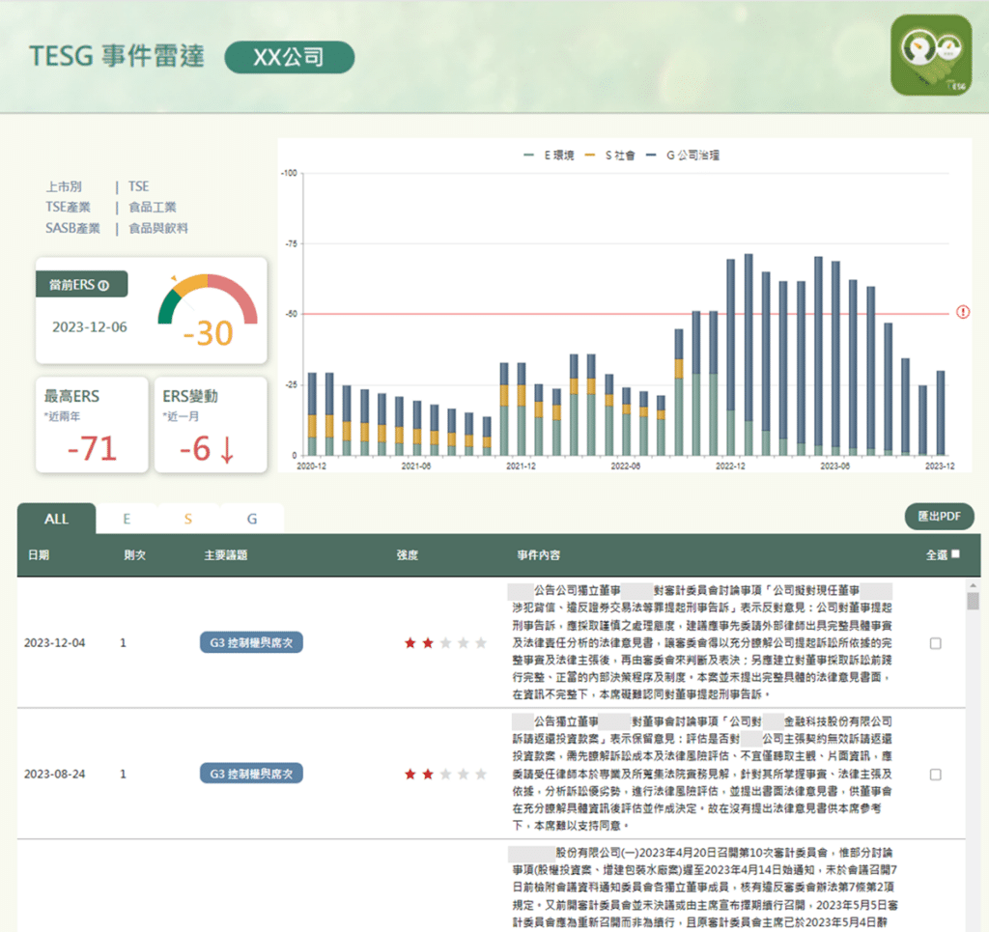Click the 匯出PDF export button
Viewport: 989px width, 932px height.
pyautogui.click(x=938, y=517)
